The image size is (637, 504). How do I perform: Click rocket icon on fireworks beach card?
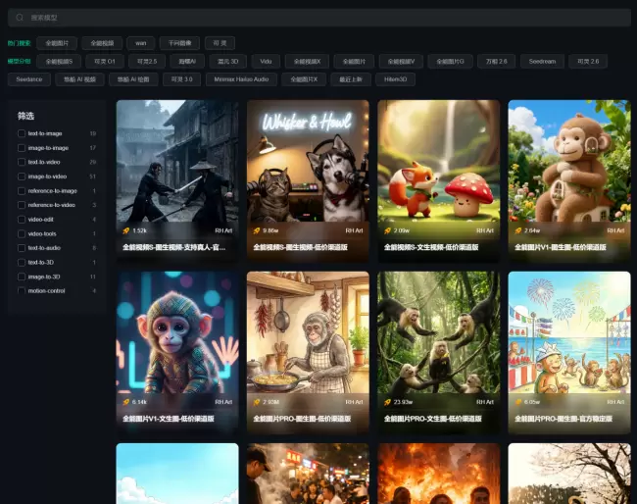pyautogui.click(x=516, y=402)
